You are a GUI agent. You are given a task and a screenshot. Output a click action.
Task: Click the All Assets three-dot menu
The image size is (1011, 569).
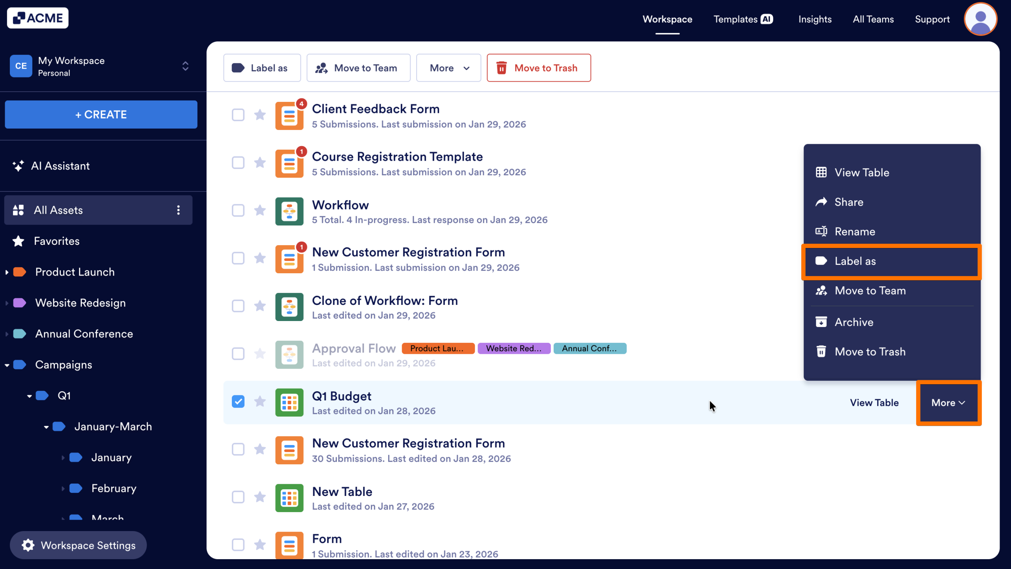(179, 210)
